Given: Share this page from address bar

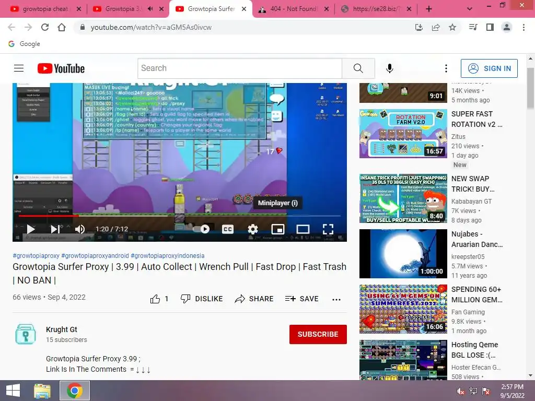Looking at the screenshot, I should [x=436, y=27].
